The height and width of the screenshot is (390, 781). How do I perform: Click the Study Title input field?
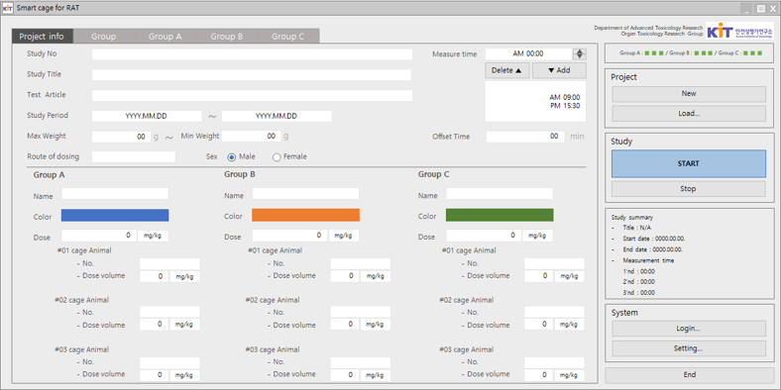pyautogui.click(x=252, y=75)
